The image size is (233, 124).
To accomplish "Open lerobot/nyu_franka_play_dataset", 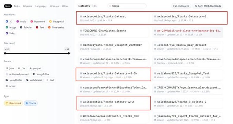I will pos(187,46).
